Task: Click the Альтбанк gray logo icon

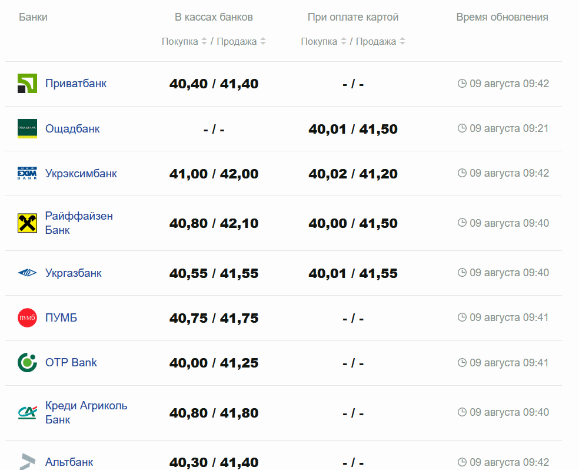Action: (27, 462)
